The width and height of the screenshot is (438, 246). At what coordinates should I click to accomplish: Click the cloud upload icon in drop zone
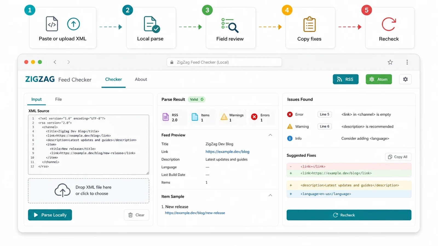pos(62,190)
